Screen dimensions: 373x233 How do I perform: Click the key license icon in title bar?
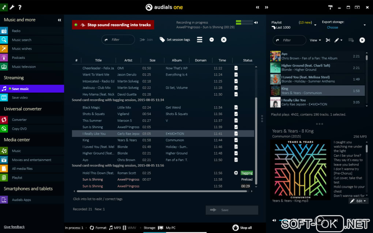pos(4,7)
